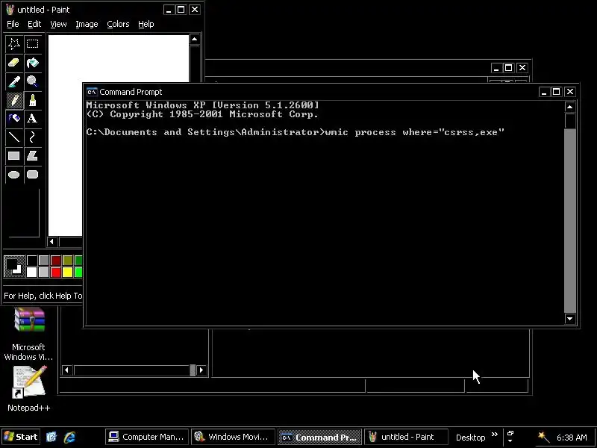Open the Notepad++ desktop shortcut
This screenshot has height=448, width=597.
29,388
